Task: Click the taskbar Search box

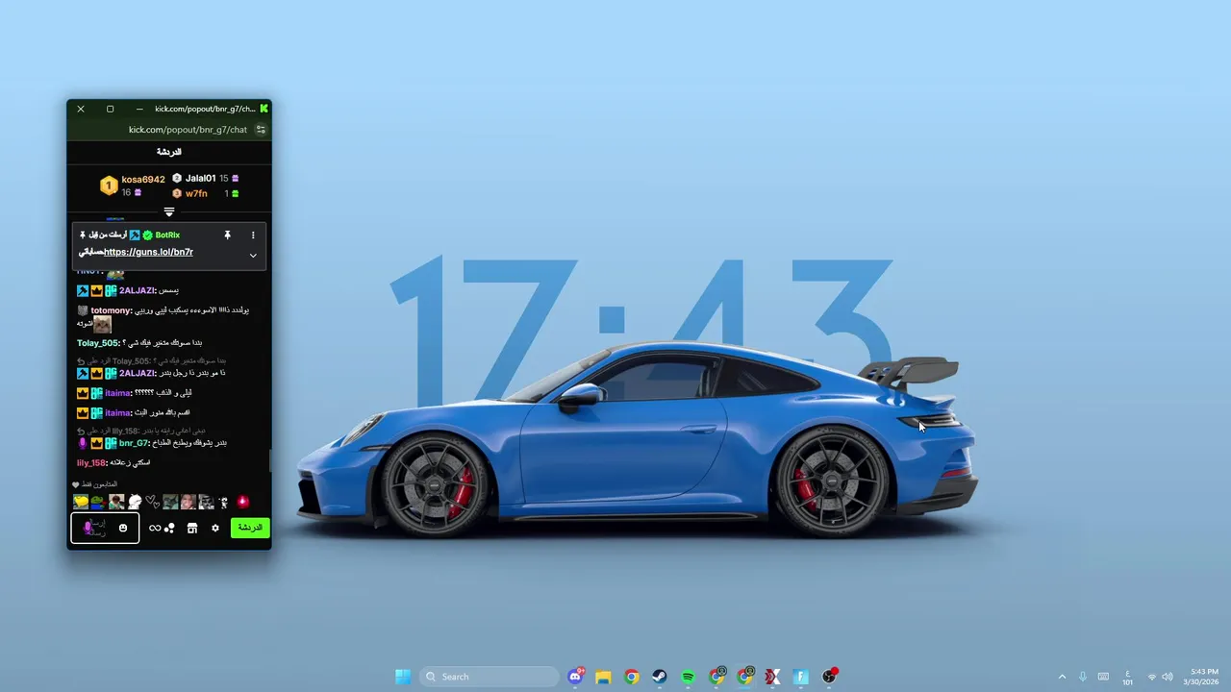Action: (x=490, y=677)
